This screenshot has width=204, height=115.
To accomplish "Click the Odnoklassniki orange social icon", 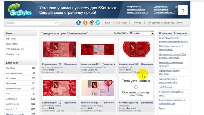I will [85, 23].
